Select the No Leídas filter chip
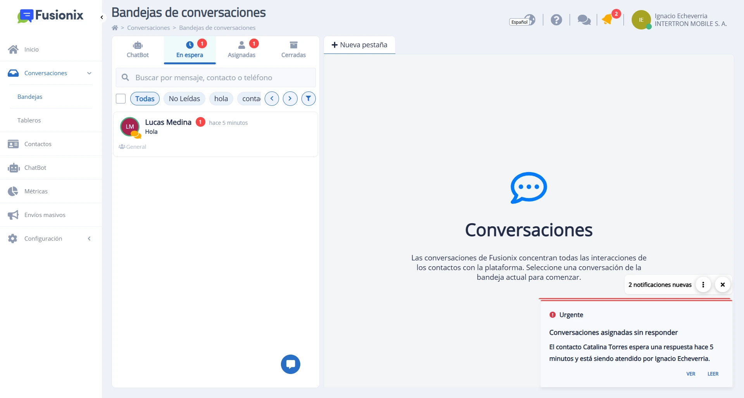This screenshot has width=744, height=398. click(x=184, y=99)
